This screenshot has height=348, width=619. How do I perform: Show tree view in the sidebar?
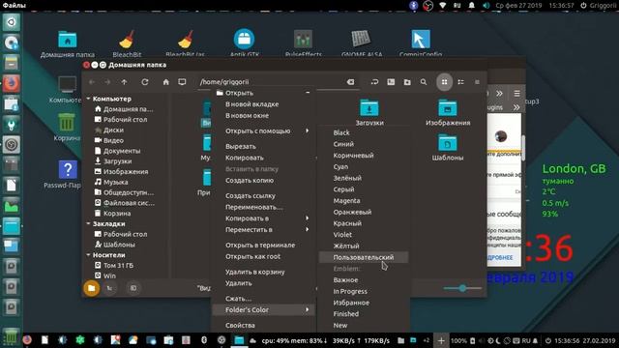109,288
